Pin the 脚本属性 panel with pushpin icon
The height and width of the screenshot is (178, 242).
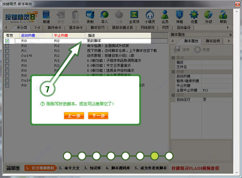point(230,35)
